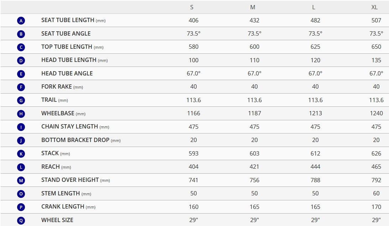This screenshot has height=226, width=389.
Task: Click the 1187 wheelbase value for M
Action: point(255,113)
